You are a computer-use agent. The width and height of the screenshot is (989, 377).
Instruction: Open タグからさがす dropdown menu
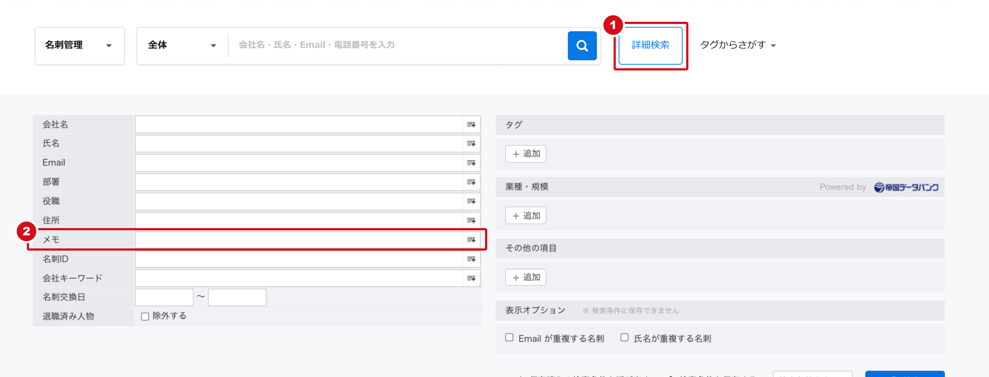[737, 45]
